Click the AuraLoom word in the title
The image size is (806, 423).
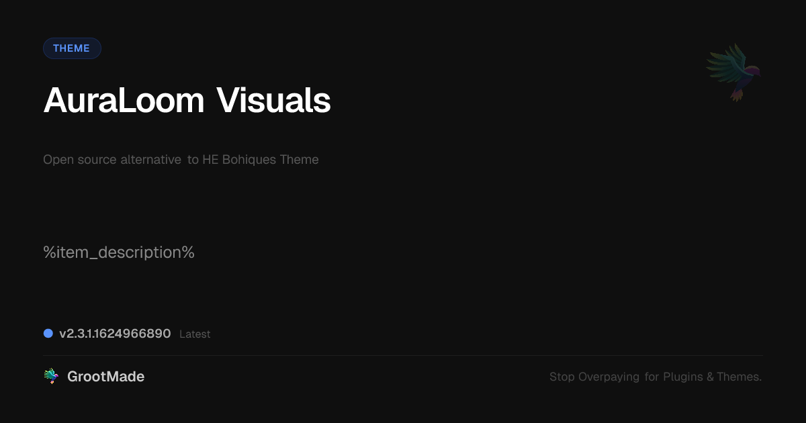tap(124, 101)
